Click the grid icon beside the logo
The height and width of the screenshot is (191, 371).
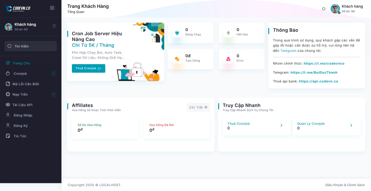click(x=52, y=8)
